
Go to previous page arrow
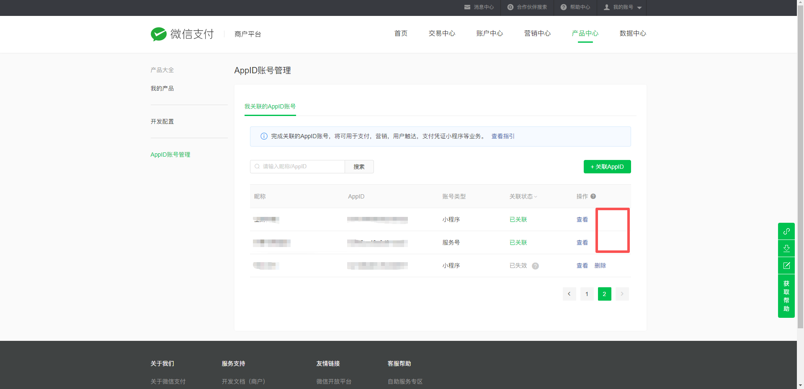(569, 294)
